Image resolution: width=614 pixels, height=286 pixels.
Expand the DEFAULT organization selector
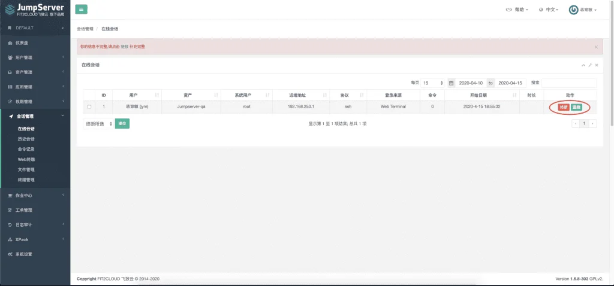point(35,28)
